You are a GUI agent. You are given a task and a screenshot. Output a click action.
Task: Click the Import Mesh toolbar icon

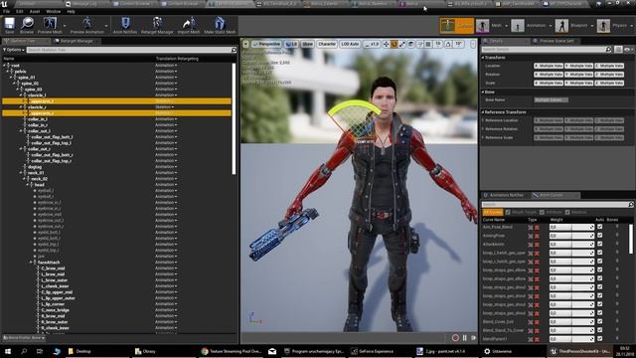pos(189,25)
